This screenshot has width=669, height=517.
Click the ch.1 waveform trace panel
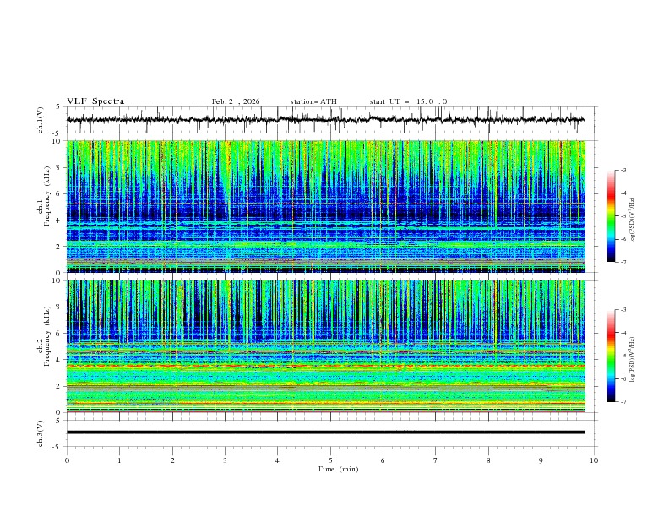click(x=329, y=120)
